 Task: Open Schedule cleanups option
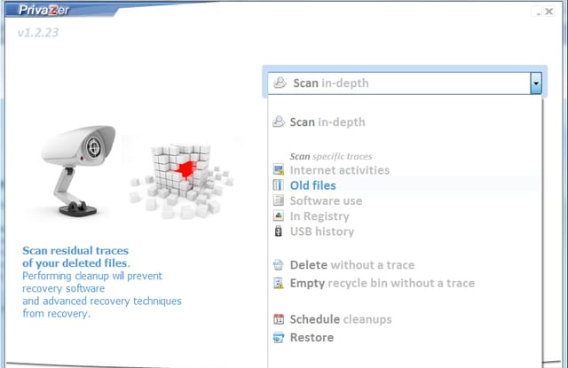[x=341, y=319]
